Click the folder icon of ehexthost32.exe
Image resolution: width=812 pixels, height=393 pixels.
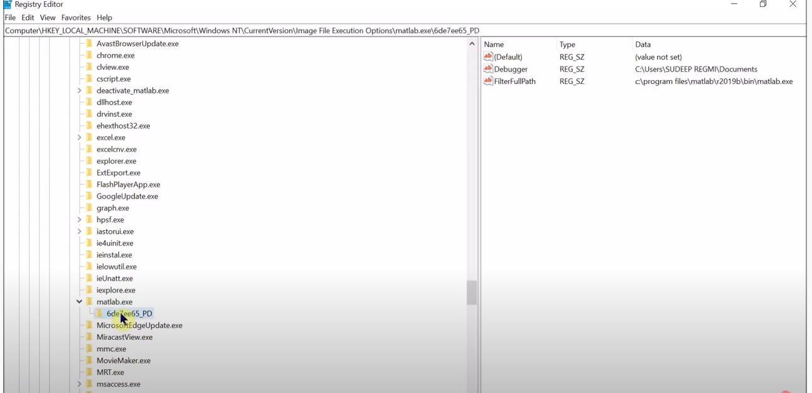[89, 126]
